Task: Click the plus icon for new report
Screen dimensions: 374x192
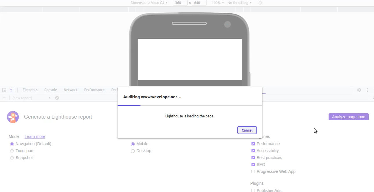Action: click(x=4, y=98)
